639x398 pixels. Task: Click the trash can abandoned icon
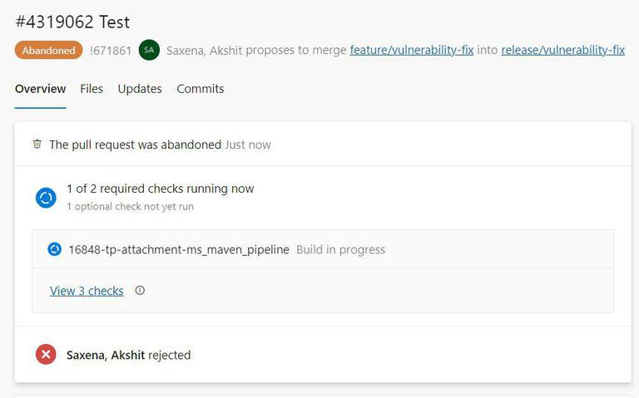click(x=37, y=144)
